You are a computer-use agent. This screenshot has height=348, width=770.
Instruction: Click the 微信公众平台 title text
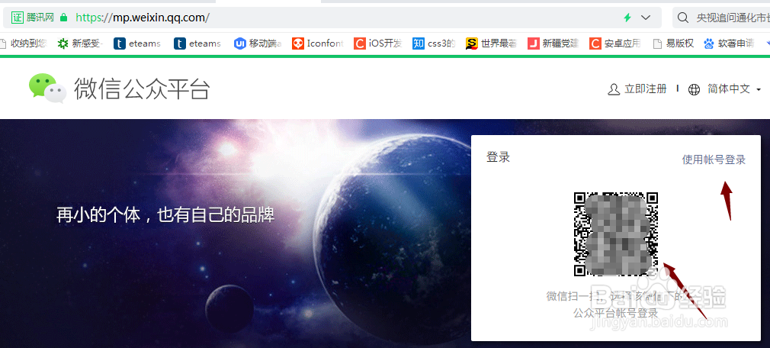142,89
